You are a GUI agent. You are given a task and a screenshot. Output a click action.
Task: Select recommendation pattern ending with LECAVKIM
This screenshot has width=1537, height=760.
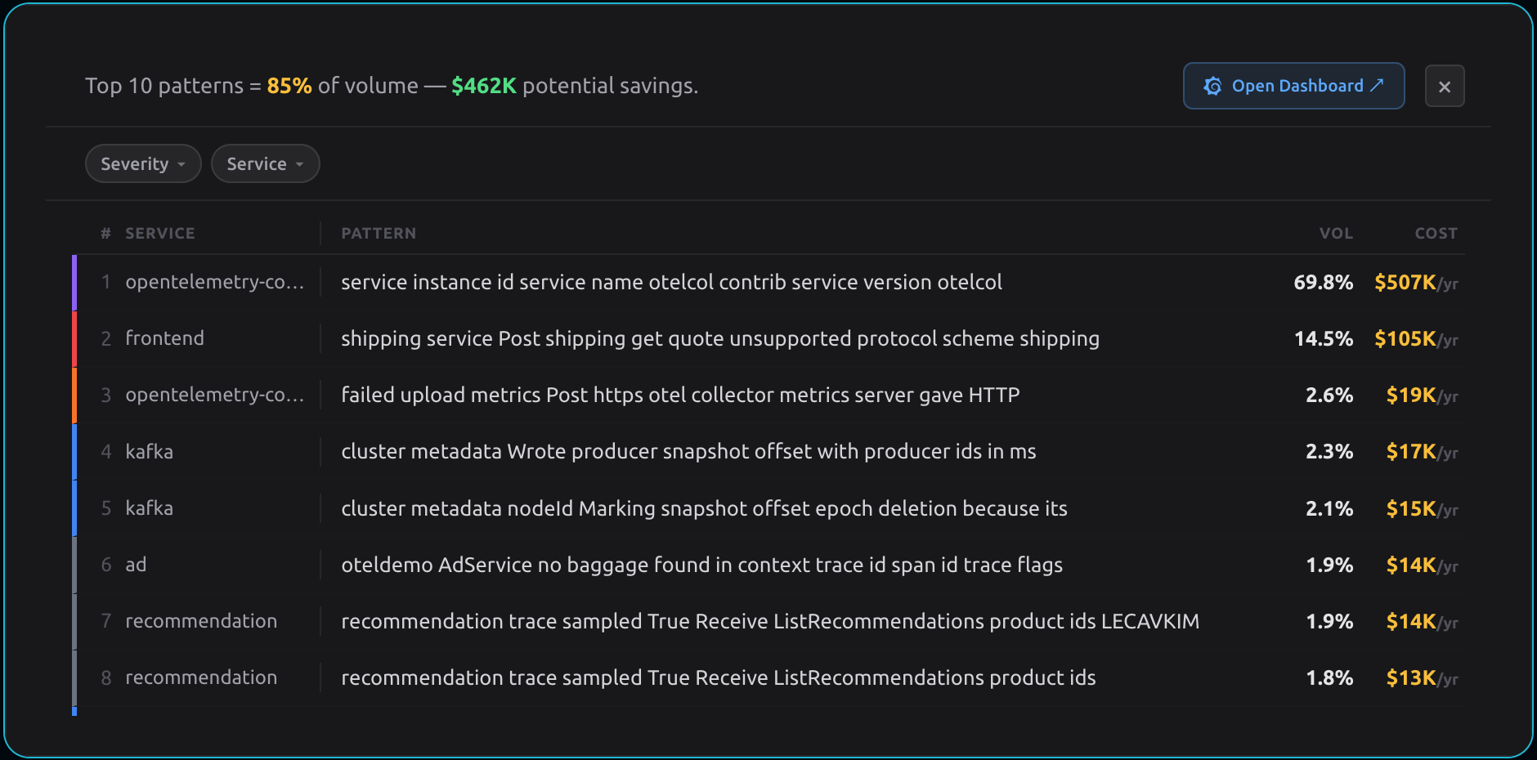[769, 621]
